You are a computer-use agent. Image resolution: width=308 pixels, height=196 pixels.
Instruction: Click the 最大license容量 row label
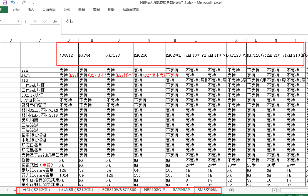tap(40, 175)
